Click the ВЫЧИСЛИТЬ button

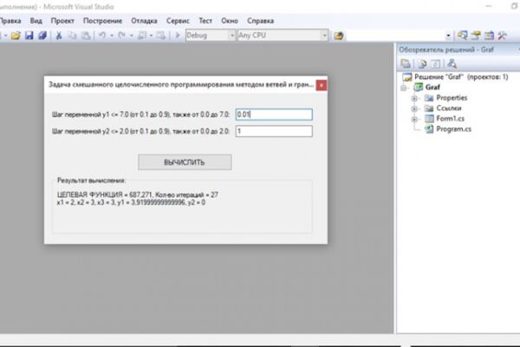(185, 162)
